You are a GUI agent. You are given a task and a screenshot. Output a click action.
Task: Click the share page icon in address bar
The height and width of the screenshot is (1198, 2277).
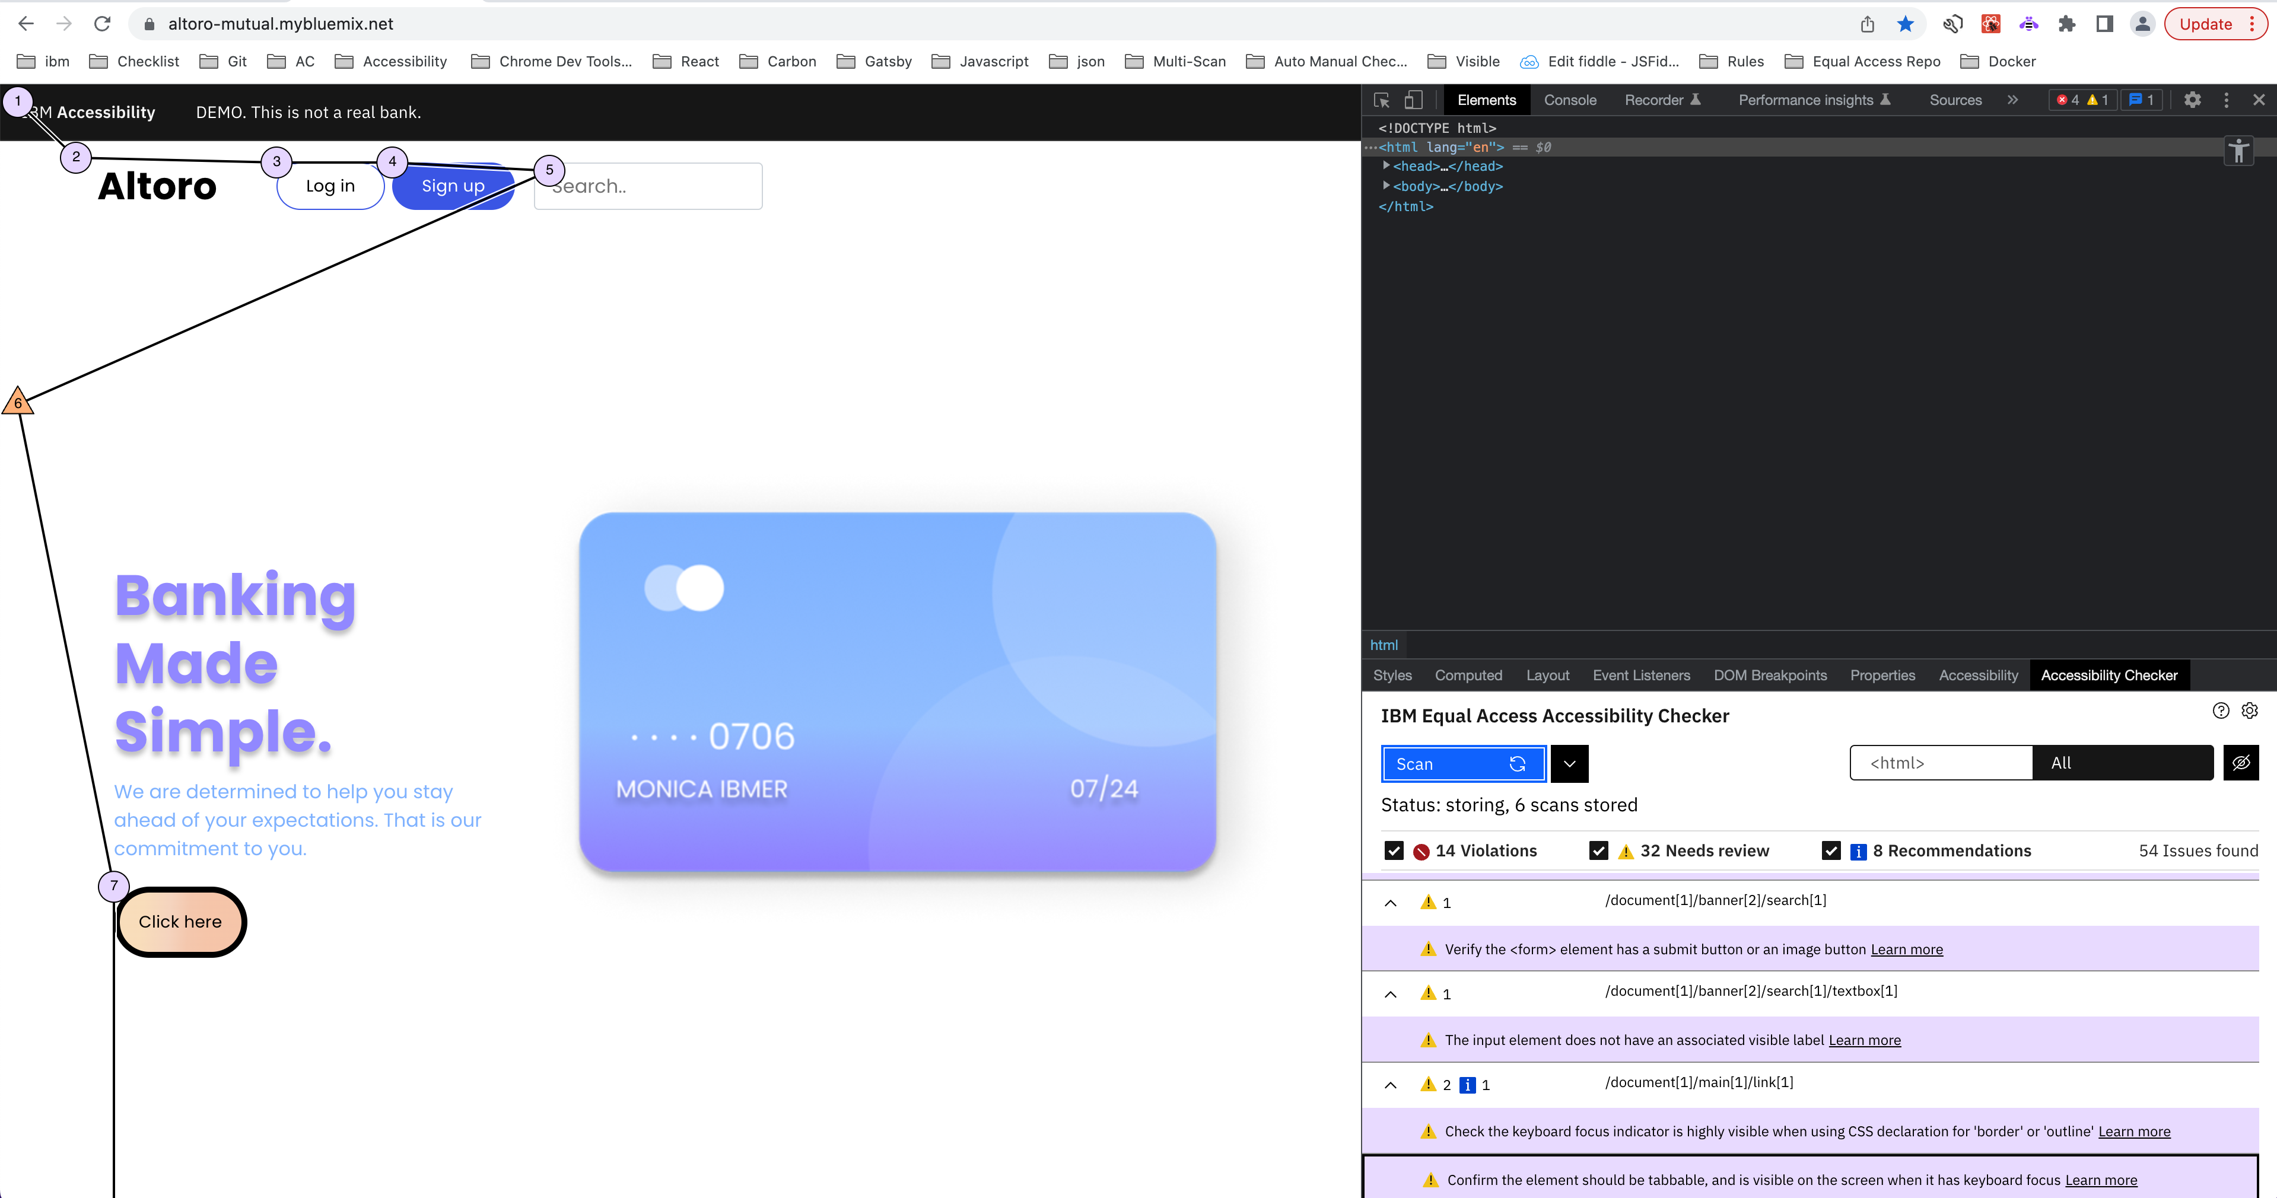coord(1867,24)
